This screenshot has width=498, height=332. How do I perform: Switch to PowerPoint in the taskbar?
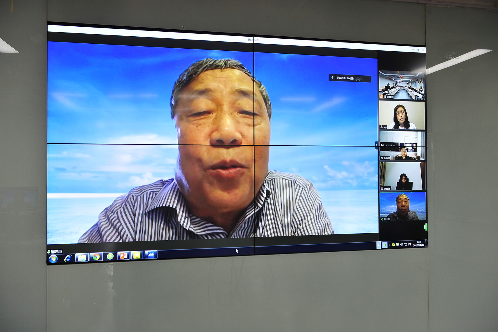[x=123, y=256]
